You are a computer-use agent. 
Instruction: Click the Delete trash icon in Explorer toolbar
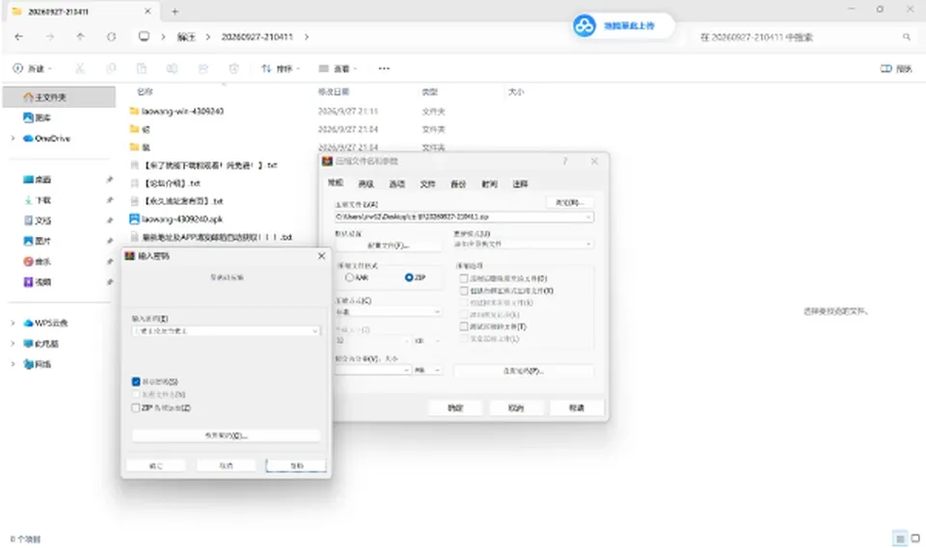click(x=233, y=68)
